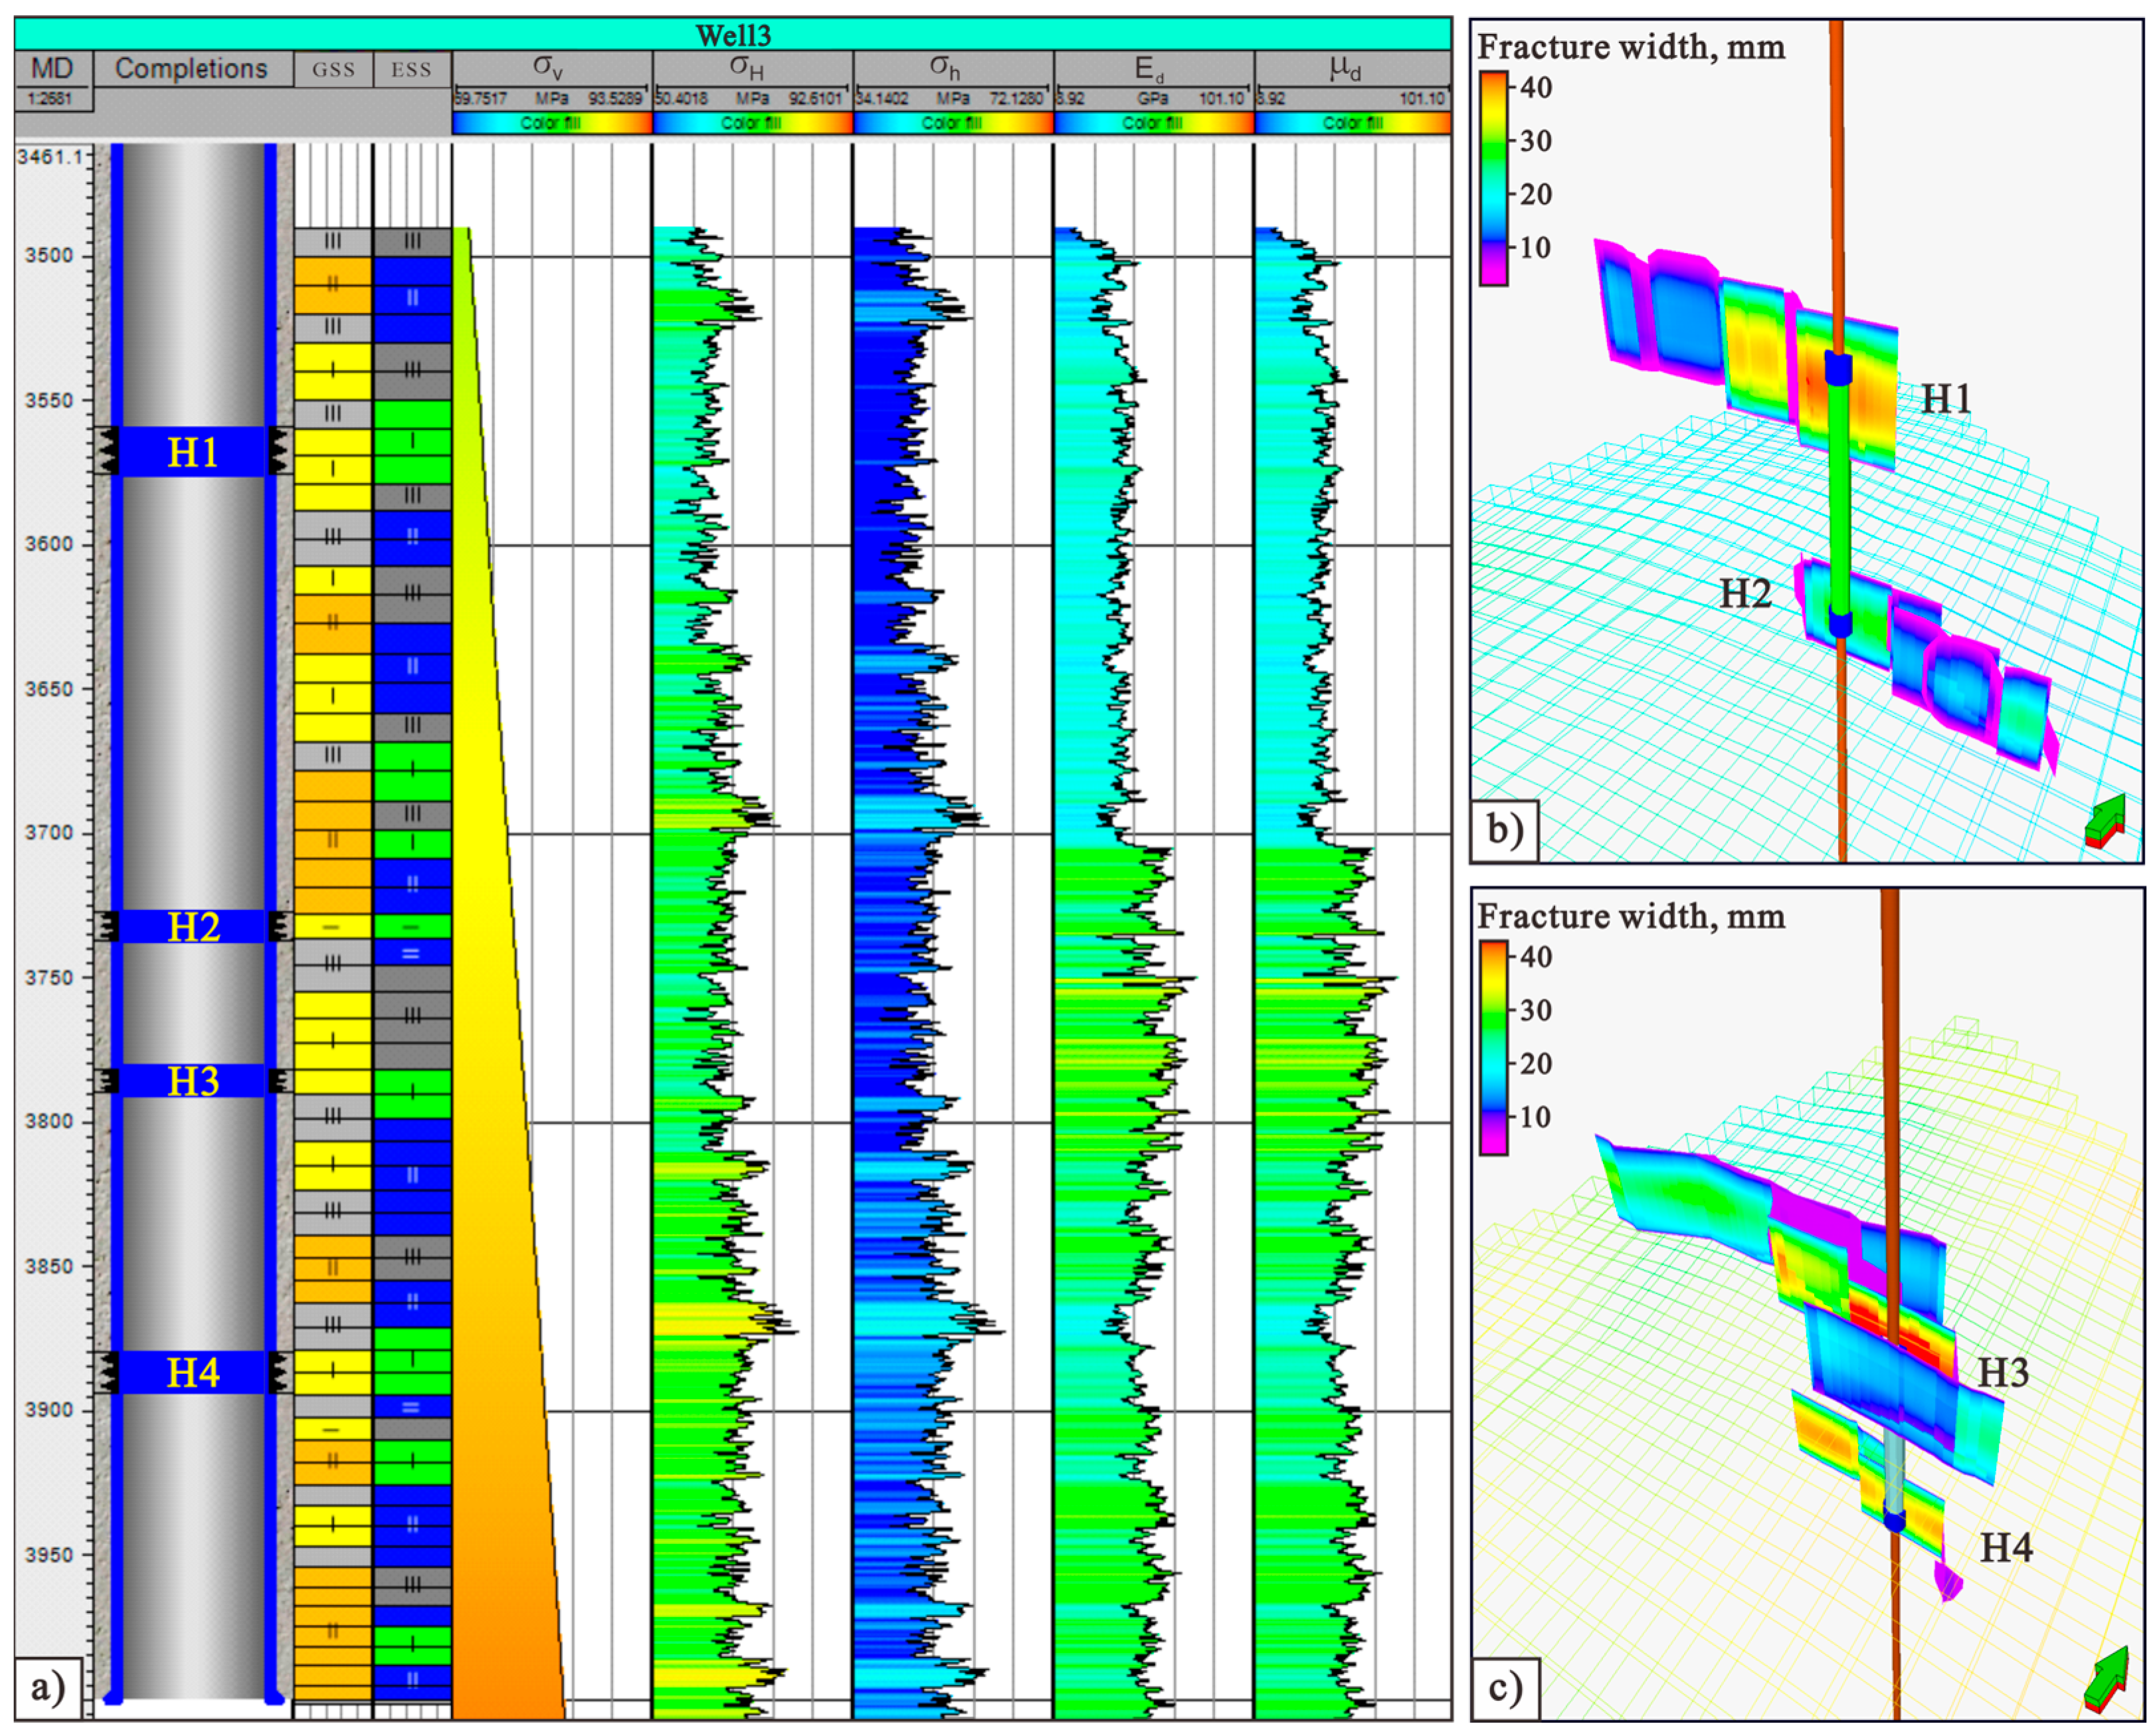The width and height of the screenshot is (2155, 1736).
Task: Click the σv color fill bar
Action: [x=551, y=123]
